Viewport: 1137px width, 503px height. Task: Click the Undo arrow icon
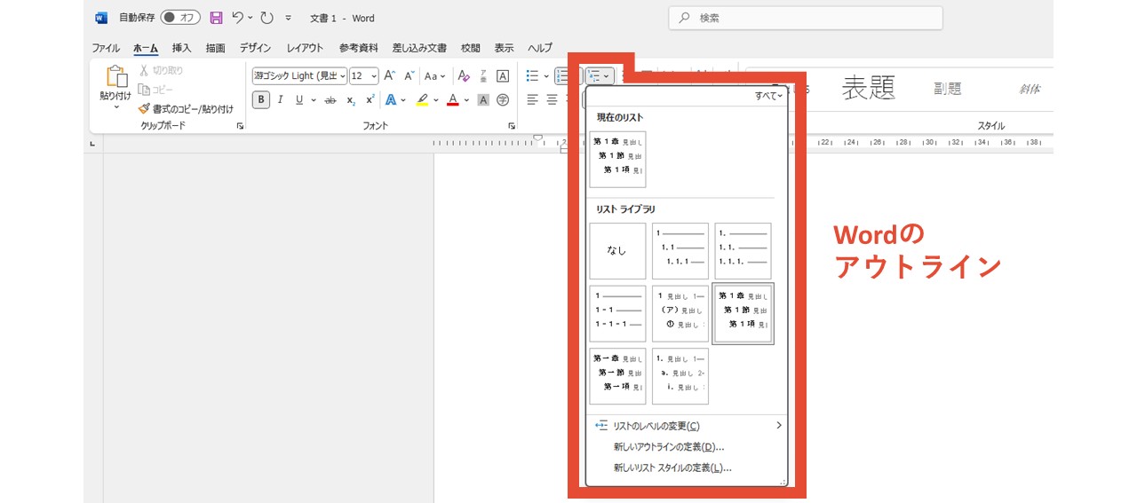point(237,18)
